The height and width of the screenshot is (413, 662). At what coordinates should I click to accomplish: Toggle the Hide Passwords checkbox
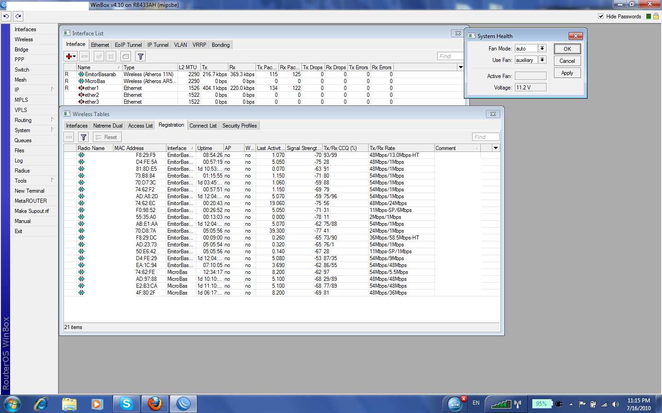coord(601,16)
